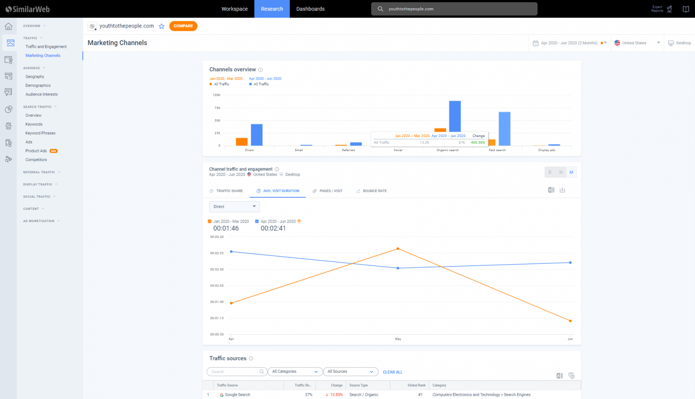Export channel engagement data to Excel

pos(551,190)
